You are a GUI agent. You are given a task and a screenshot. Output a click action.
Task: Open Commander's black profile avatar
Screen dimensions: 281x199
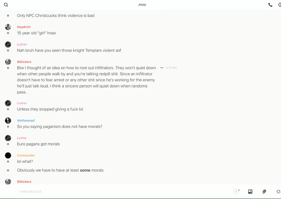tap(8, 156)
